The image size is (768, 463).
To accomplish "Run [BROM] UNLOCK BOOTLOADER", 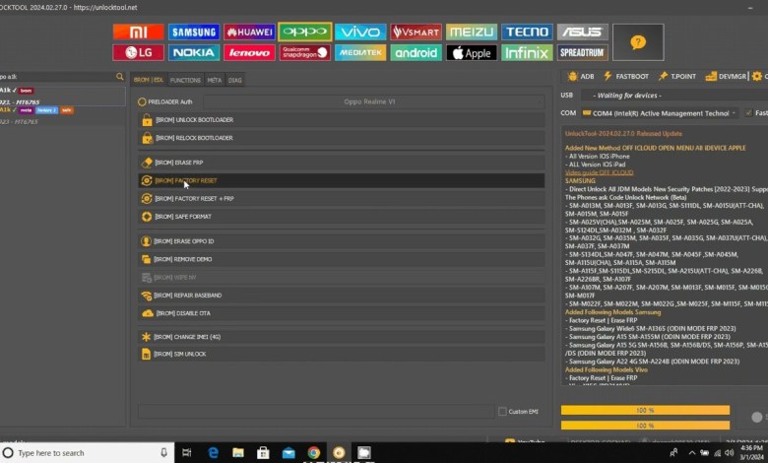I will coord(342,120).
